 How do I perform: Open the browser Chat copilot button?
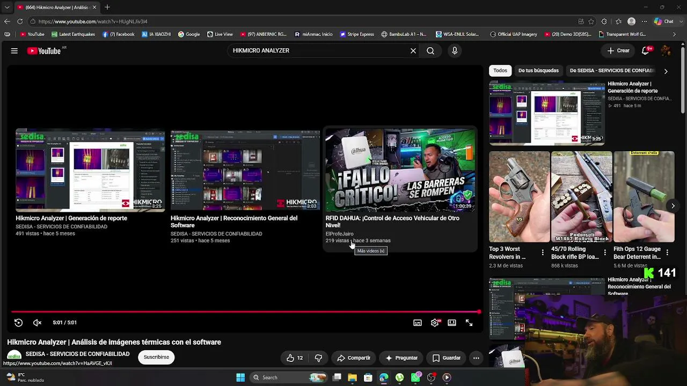663,21
